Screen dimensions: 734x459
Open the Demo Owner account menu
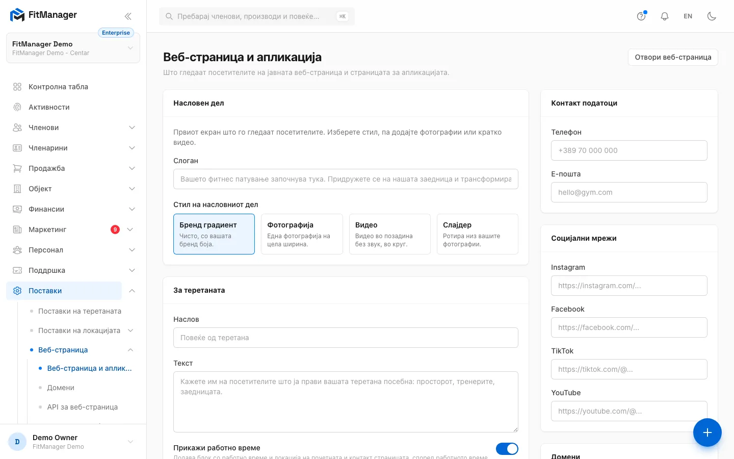coord(73,442)
